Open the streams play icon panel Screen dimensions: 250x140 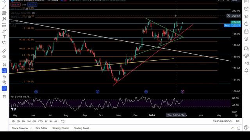246,63
